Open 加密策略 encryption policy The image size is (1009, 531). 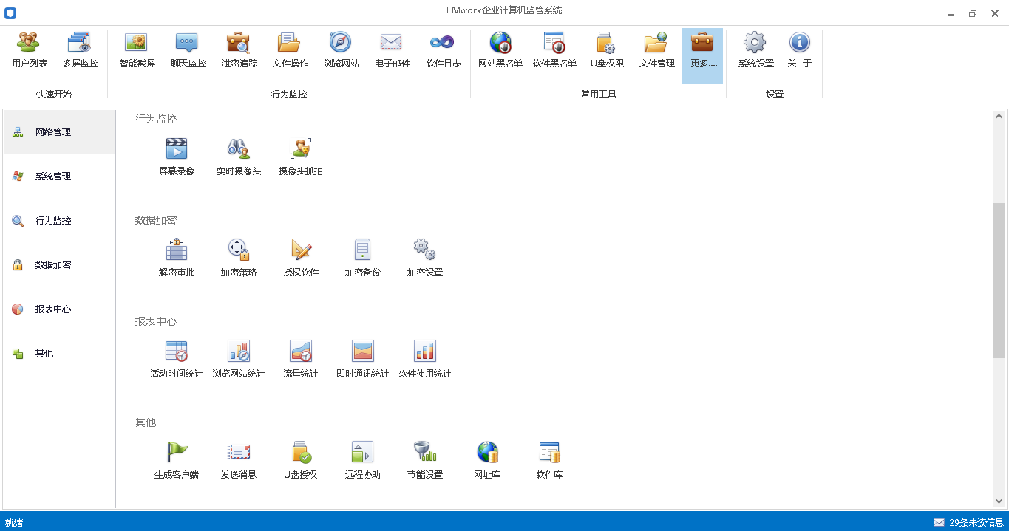[239, 258]
